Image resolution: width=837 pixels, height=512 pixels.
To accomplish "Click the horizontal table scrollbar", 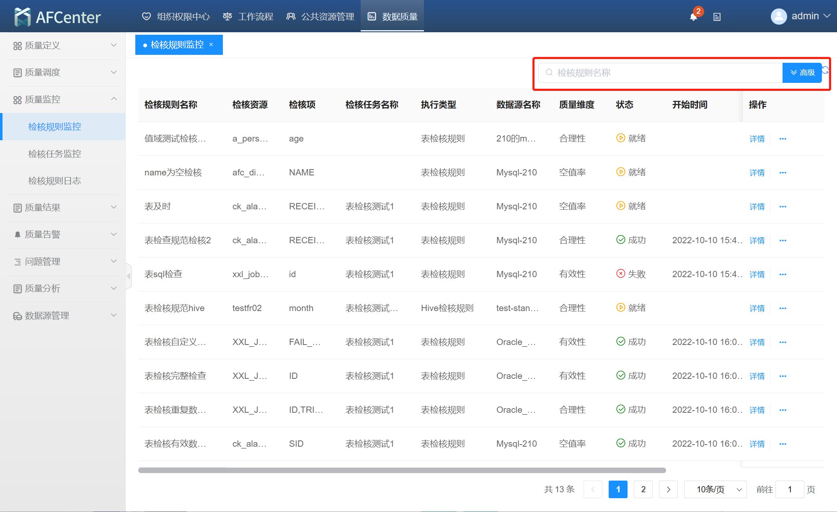I will (402, 470).
